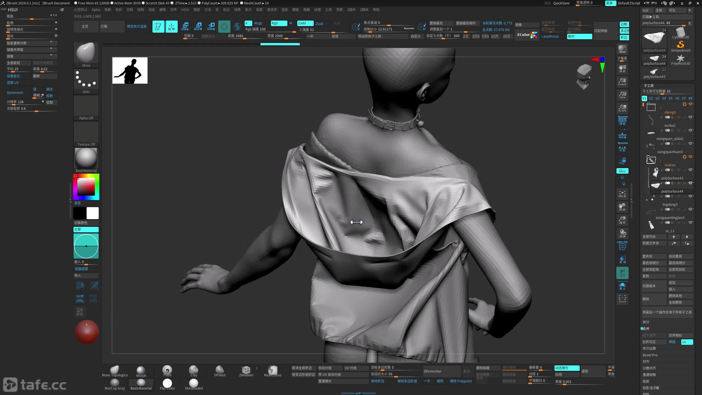Pick the ZModeler brush
This screenshot has height=395, width=702.
pos(246,371)
